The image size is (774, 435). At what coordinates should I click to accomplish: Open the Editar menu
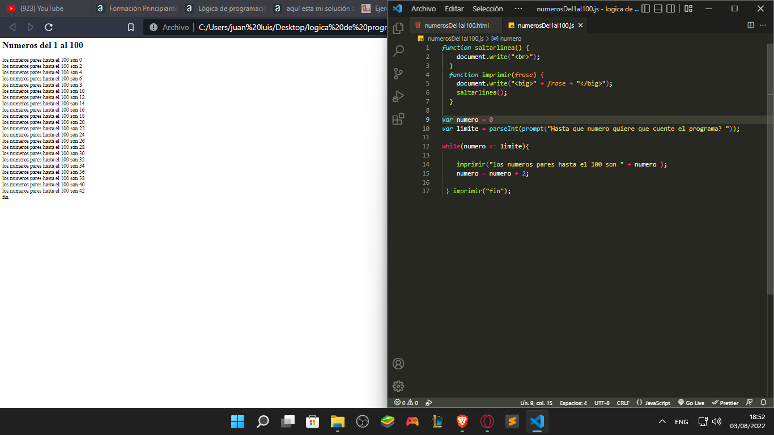pyautogui.click(x=454, y=8)
